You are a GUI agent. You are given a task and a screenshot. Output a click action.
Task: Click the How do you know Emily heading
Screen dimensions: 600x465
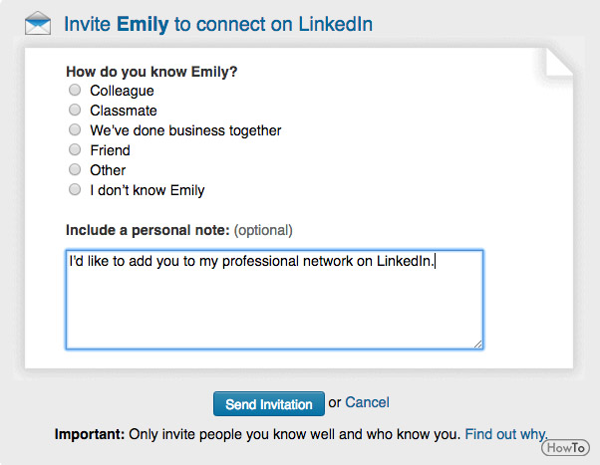[x=151, y=72]
